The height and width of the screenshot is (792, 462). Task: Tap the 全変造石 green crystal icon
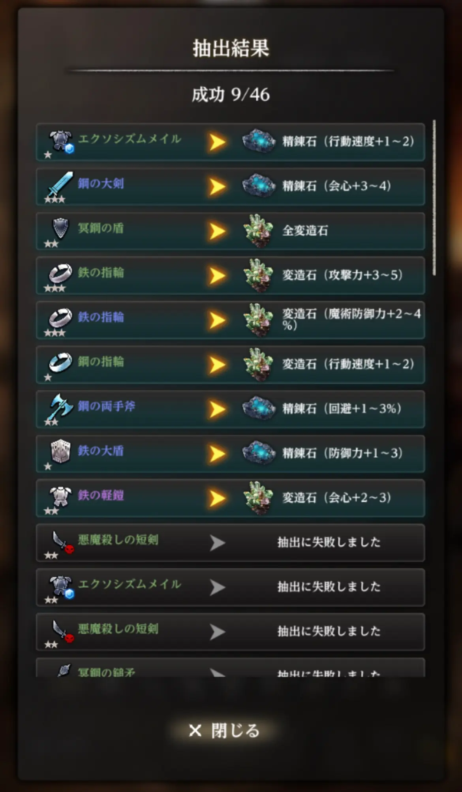pyautogui.click(x=259, y=231)
